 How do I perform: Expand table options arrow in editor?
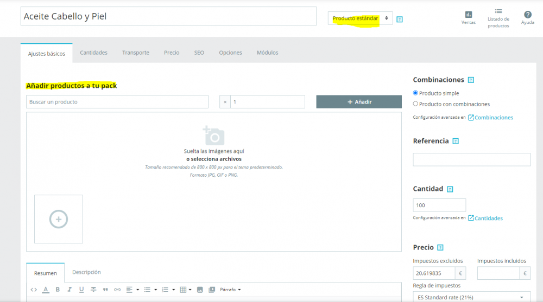pyautogui.click(x=190, y=290)
